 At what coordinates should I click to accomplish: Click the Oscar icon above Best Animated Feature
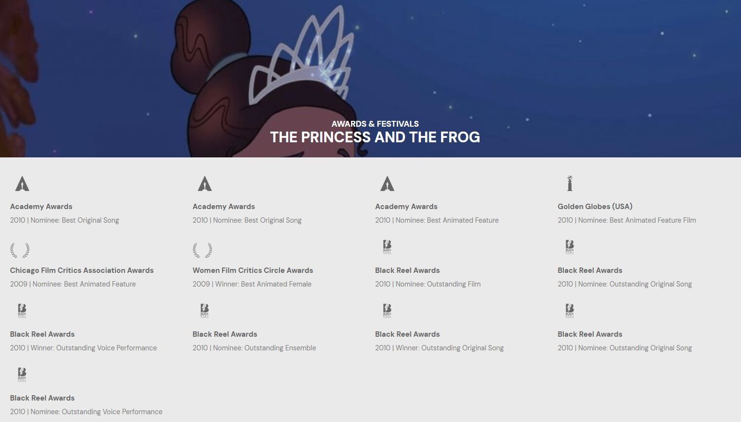(x=388, y=184)
